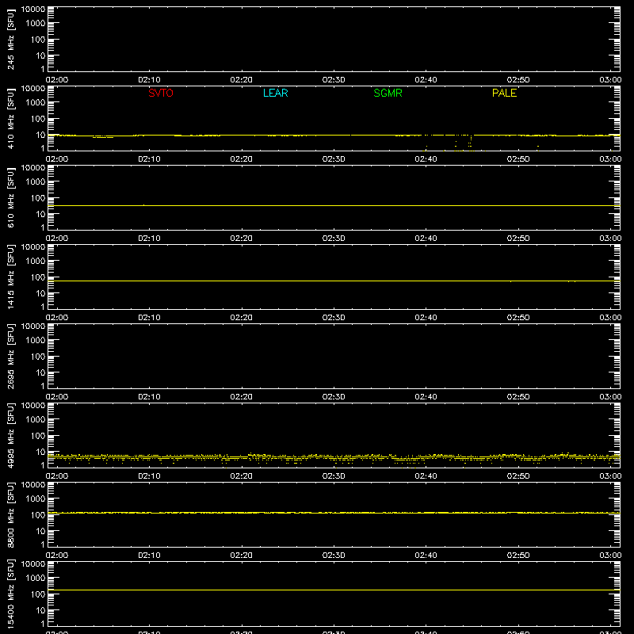Select the 245 MHz [SFU] axis label

pyautogui.click(x=10, y=39)
